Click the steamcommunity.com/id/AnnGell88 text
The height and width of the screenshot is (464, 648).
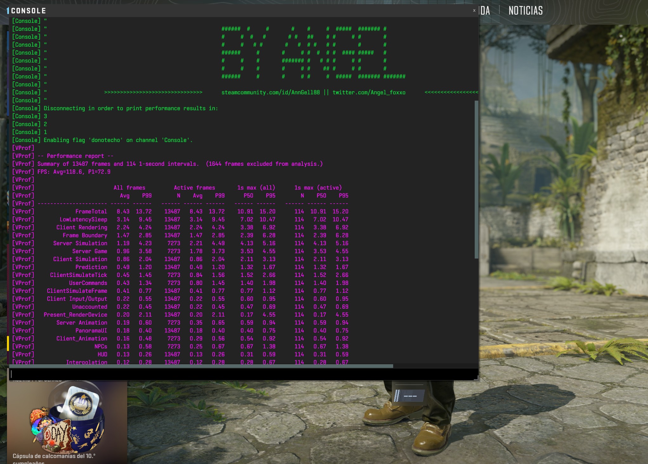point(270,92)
